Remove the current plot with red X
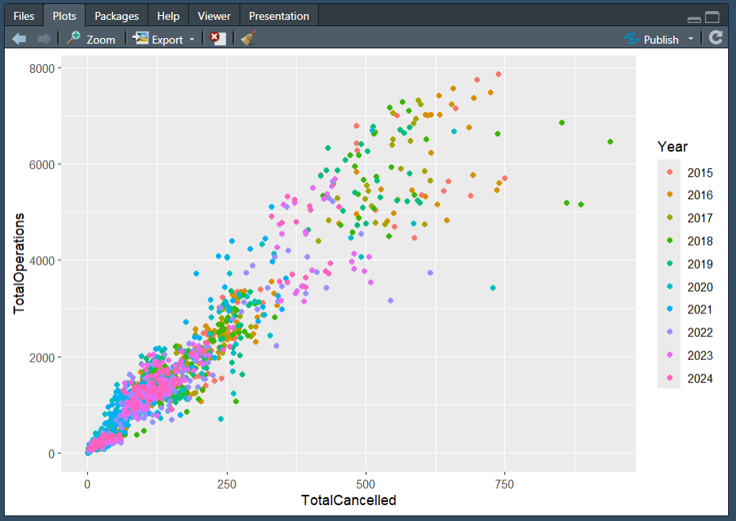The image size is (736, 521). (x=217, y=39)
